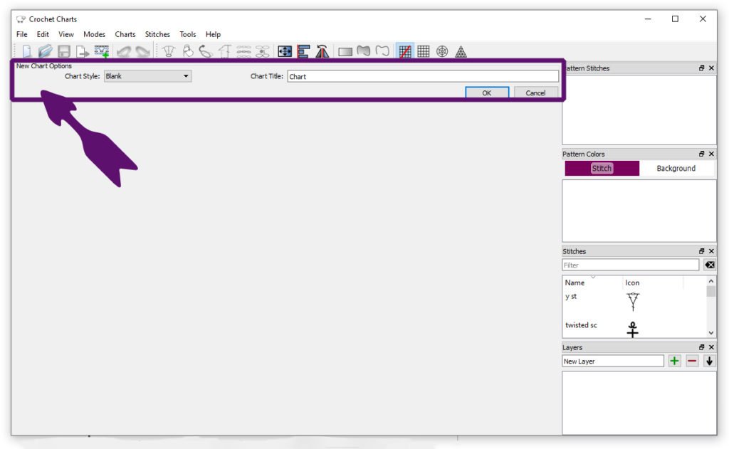
Task: Toggle the crossed-out grid icon
Action: pos(405,51)
